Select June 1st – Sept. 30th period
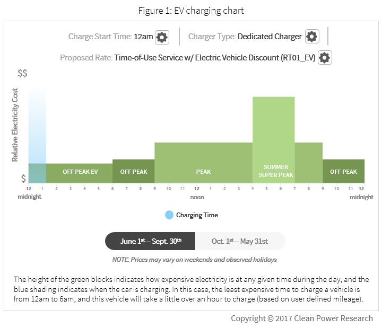Viewport: 382px width, 328px height. pos(151,241)
